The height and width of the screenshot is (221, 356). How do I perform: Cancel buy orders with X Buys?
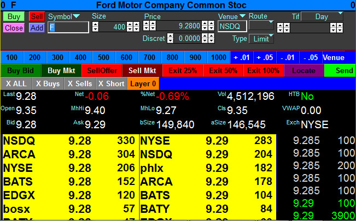[48, 83]
